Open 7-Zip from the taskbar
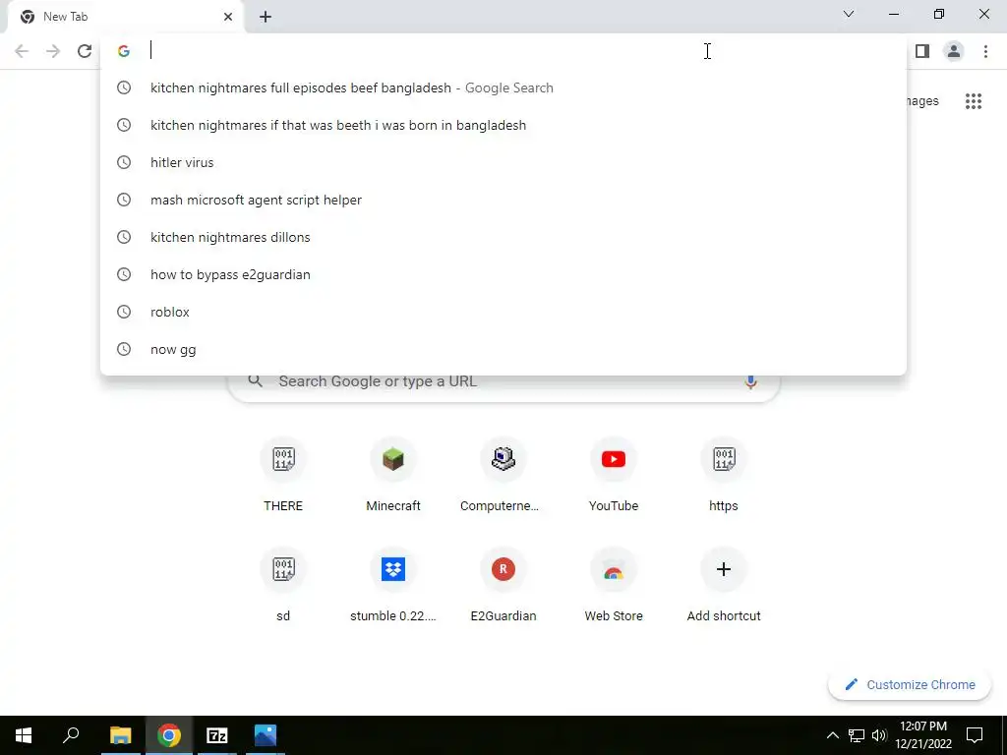1007x755 pixels. [216, 735]
